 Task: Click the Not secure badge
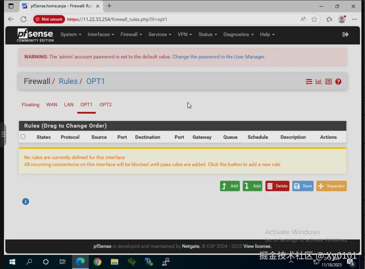49,19
